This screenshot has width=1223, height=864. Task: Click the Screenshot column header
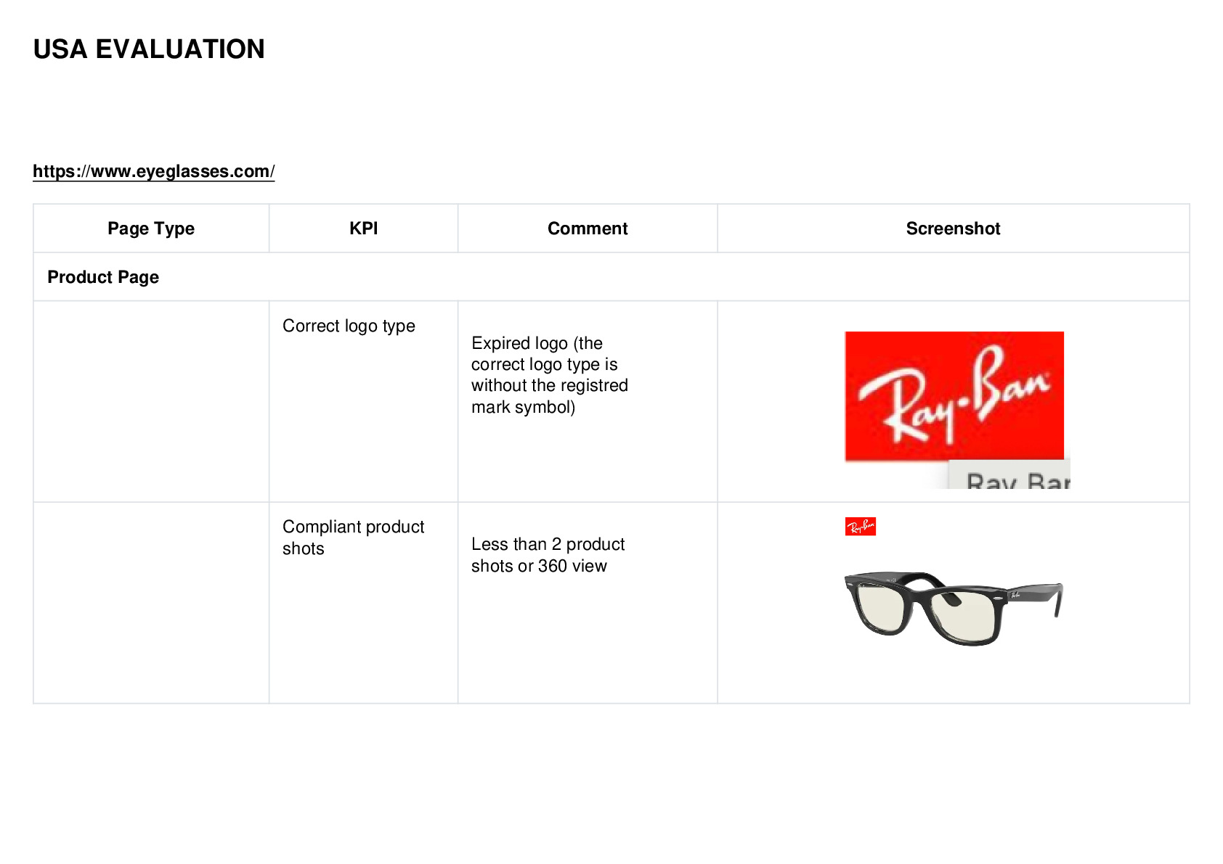(953, 229)
